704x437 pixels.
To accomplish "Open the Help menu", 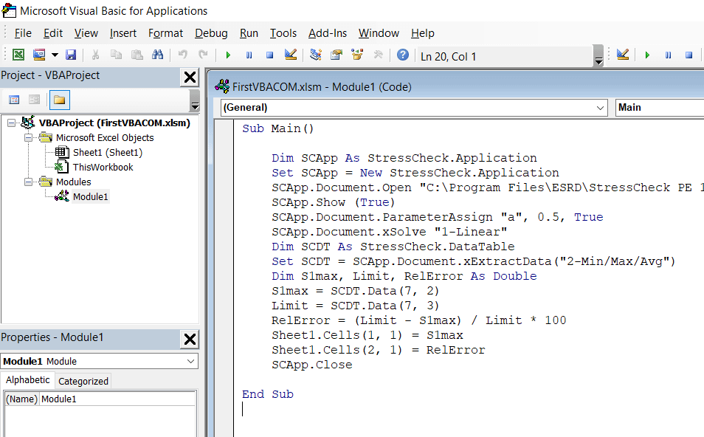I will click(423, 33).
